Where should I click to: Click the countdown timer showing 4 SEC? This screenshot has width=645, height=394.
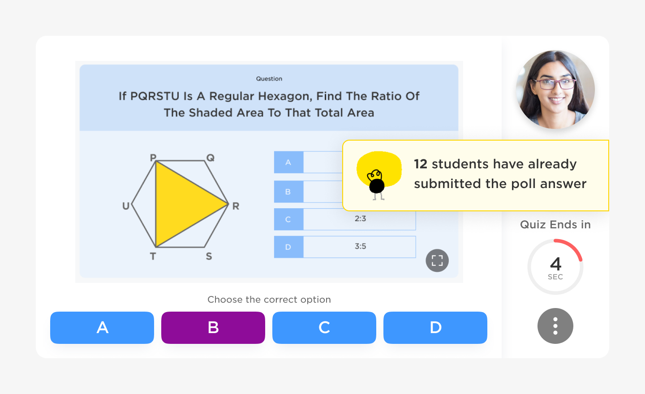555,267
